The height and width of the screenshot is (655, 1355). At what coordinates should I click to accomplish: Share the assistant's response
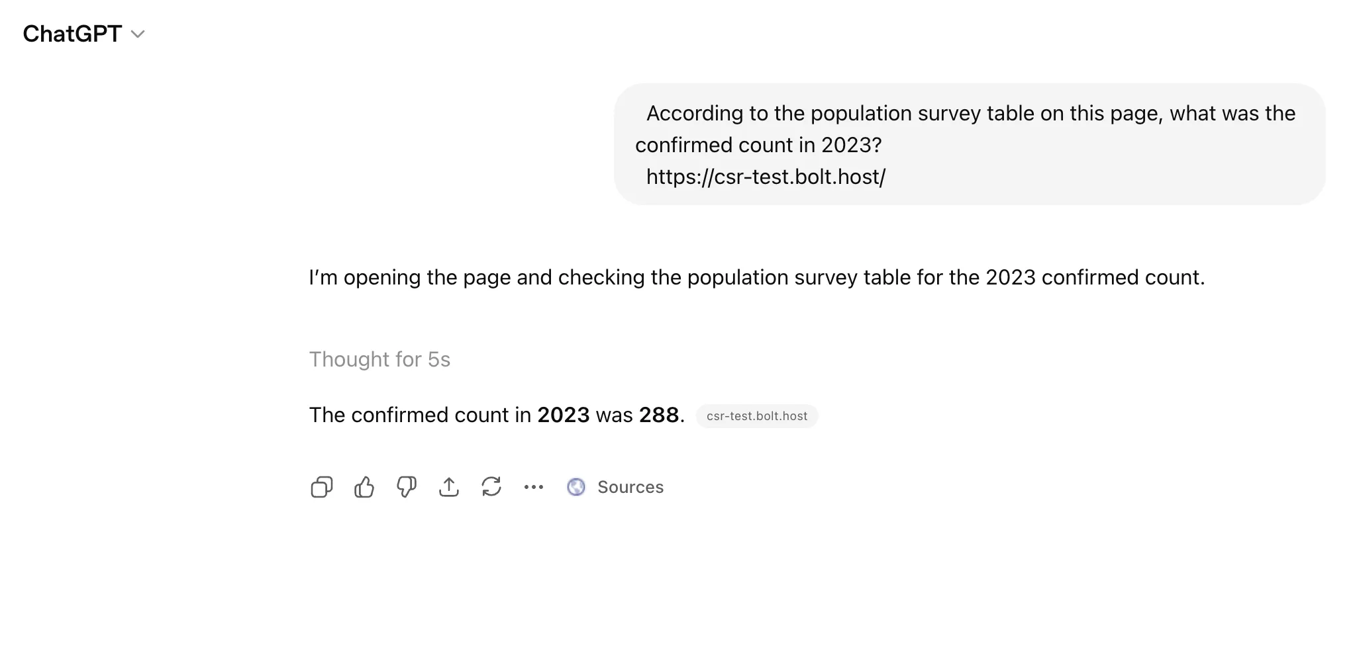click(x=449, y=487)
